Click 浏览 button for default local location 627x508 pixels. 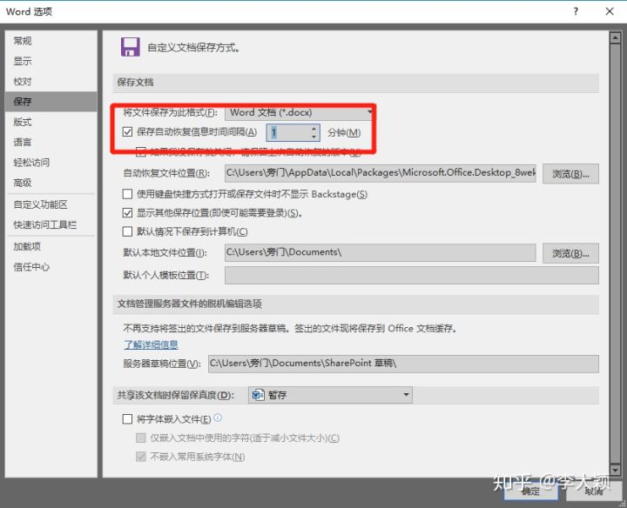pos(570,253)
